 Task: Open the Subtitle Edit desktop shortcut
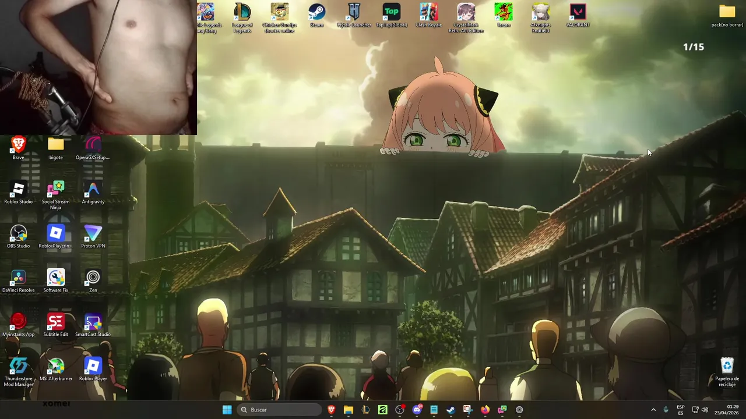pos(55,325)
